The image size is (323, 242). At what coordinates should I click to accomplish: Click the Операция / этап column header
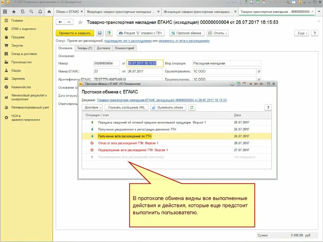(156, 115)
